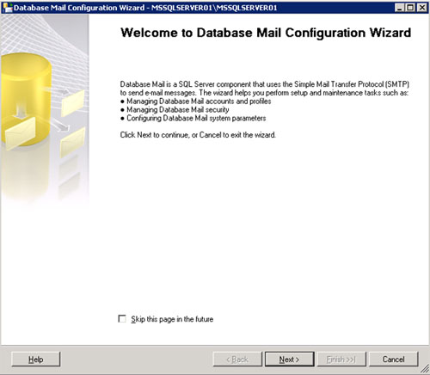Image resolution: width=430 pixels, height=375 pixels.
Task: Maximize the Database Mail wizard window
Action: [x=410, y=8]
